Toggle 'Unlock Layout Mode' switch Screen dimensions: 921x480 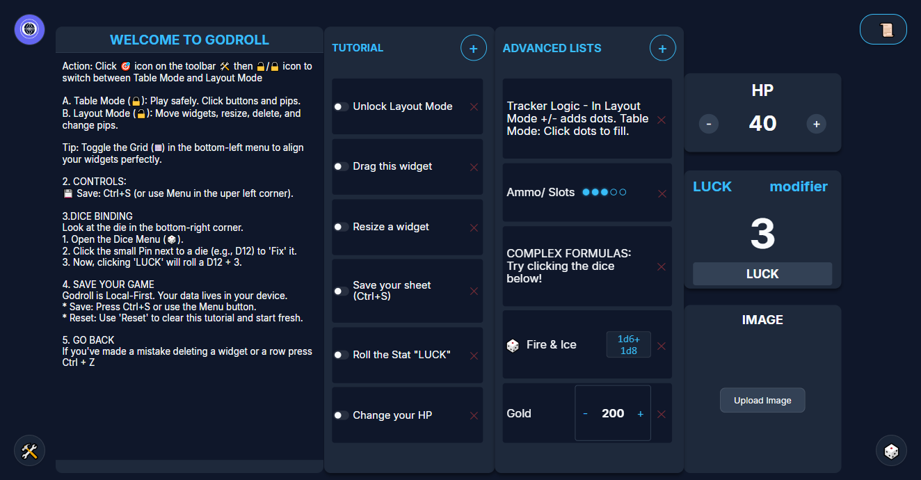[341, 106]
